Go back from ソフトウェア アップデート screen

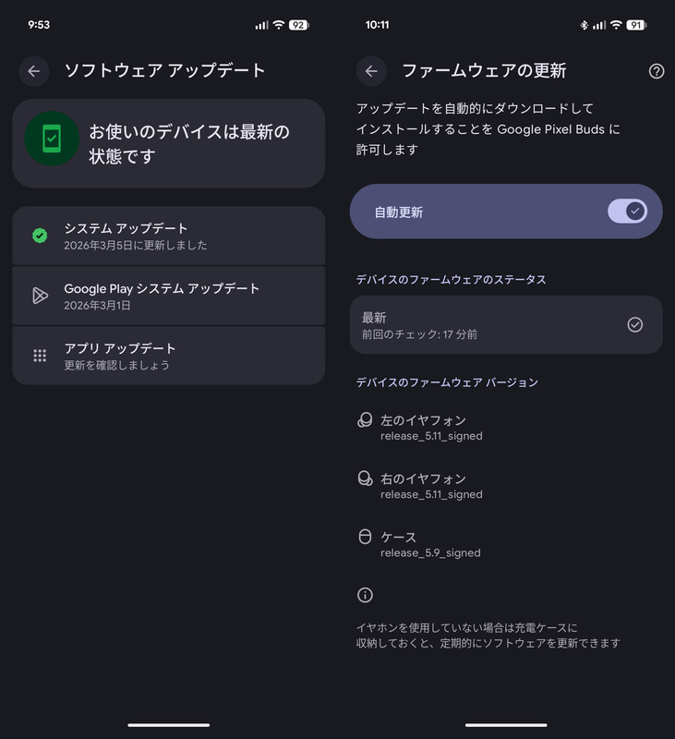34,71
